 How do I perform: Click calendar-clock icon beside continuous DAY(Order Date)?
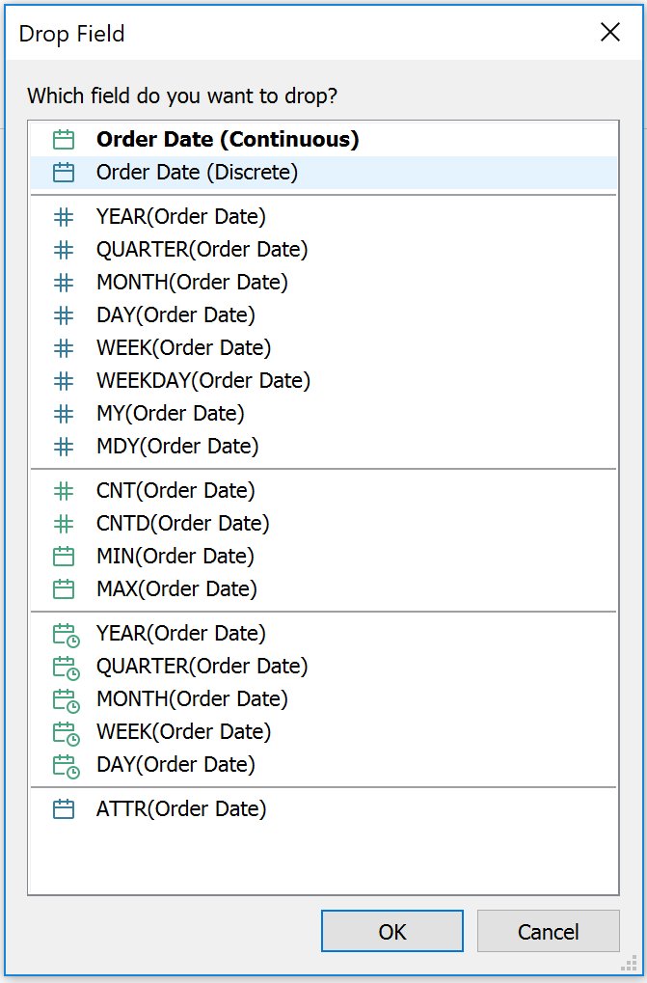tap(66, 765)
